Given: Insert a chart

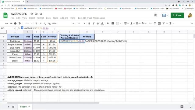Looking at the screenshot, I should coord(159,24).
